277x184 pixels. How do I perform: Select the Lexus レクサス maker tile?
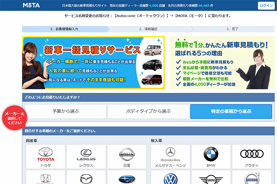[x=86, y=156]
